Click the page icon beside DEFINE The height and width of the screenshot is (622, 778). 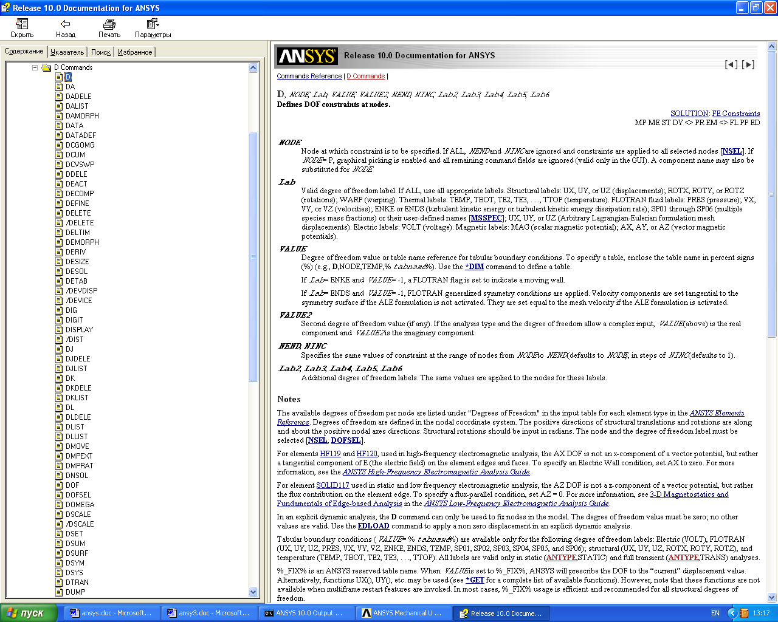(59, 203)
